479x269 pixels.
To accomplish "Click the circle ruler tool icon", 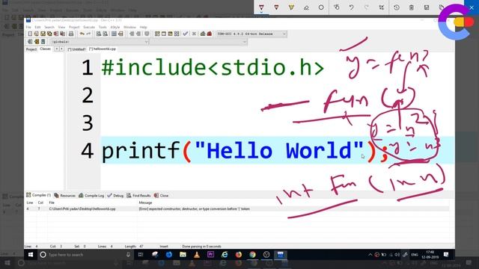I will click(x=321, y=7).
